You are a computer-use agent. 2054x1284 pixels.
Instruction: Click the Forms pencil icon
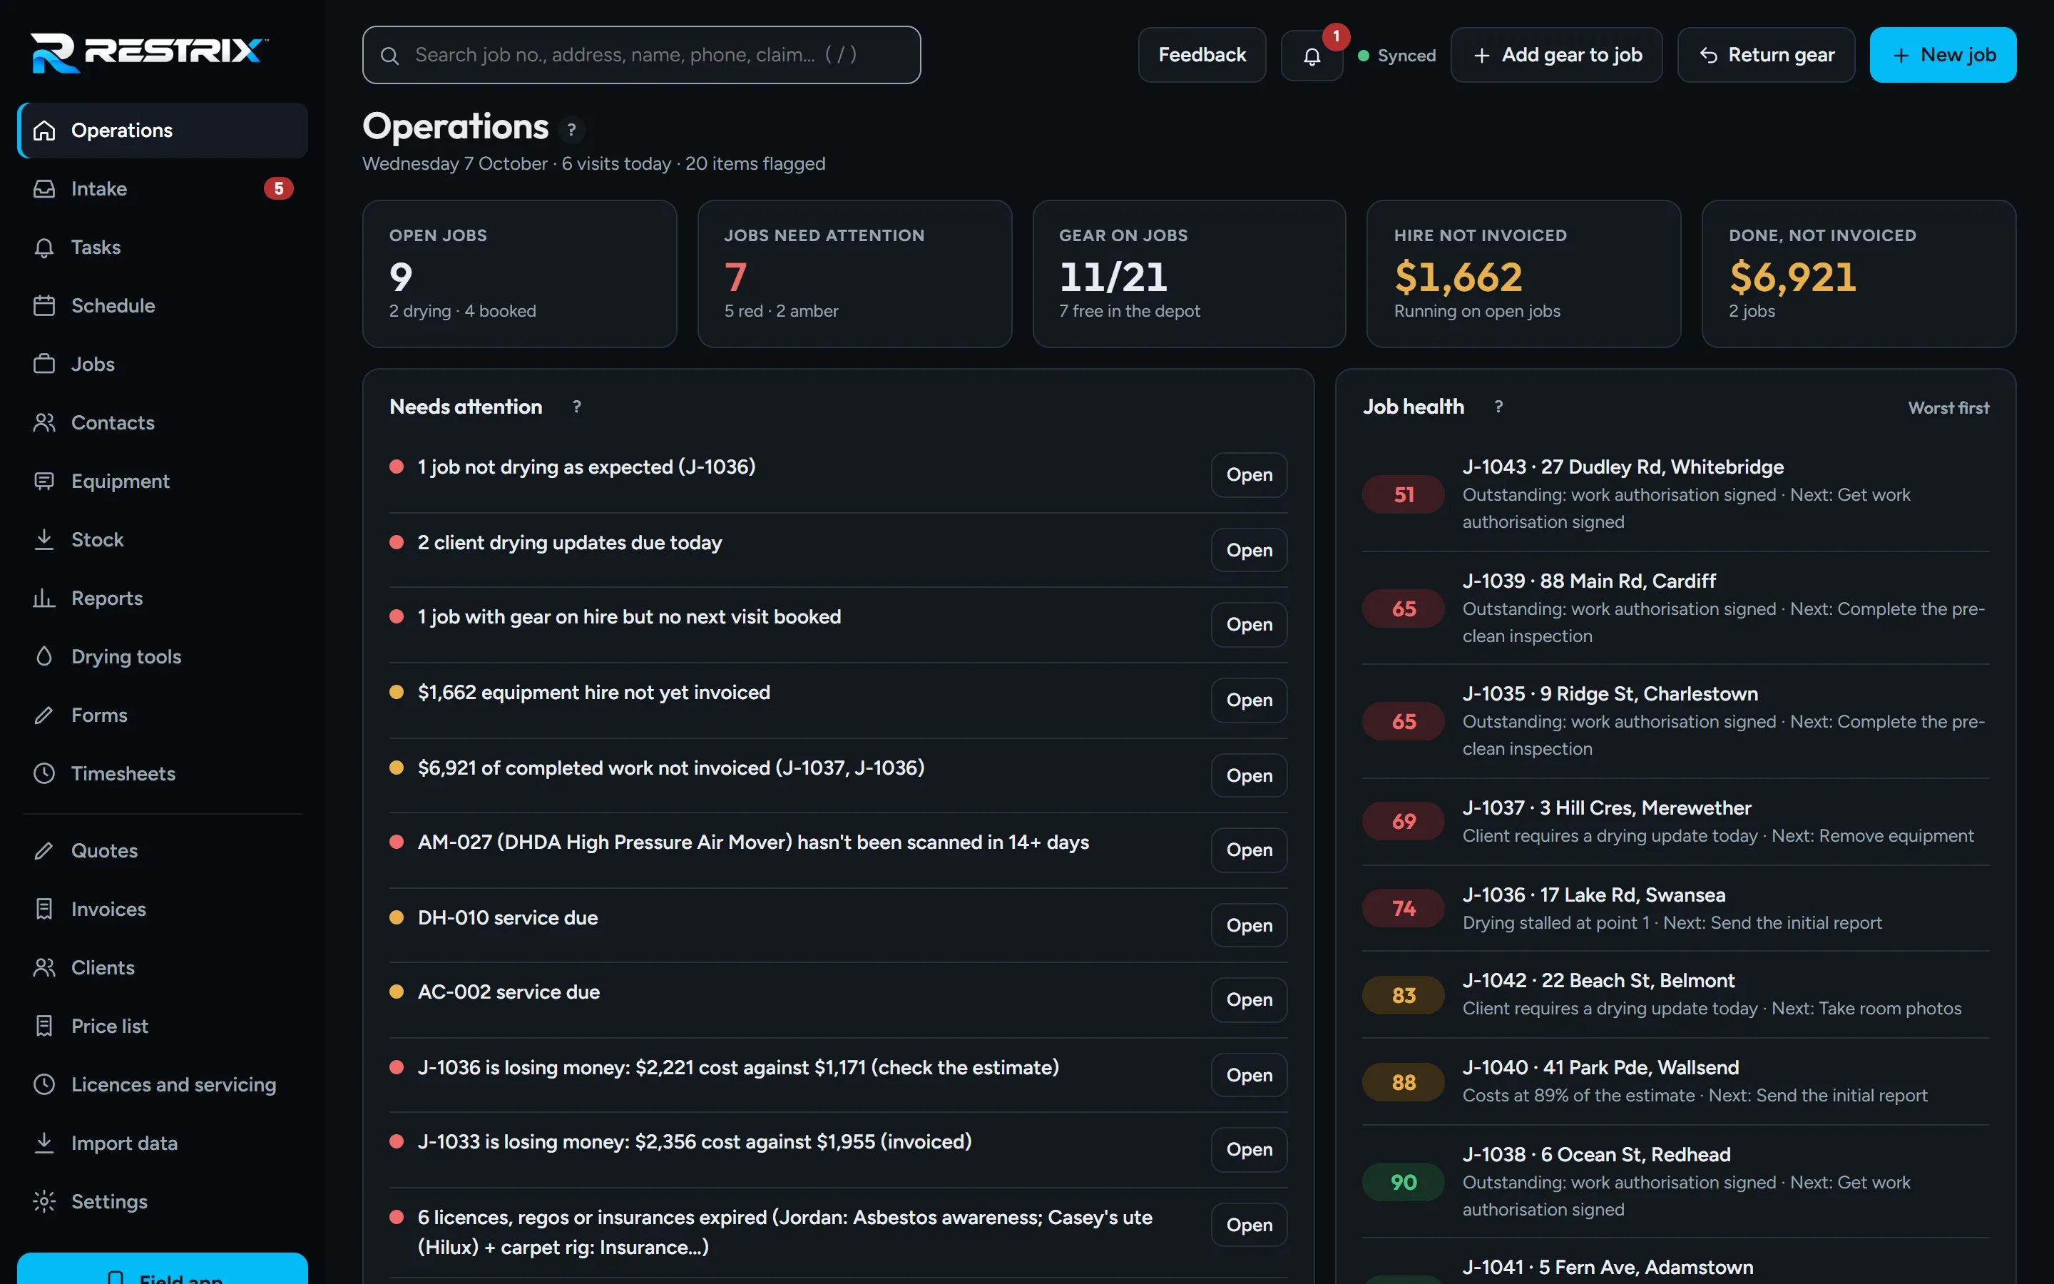click(x=44, y=715)
